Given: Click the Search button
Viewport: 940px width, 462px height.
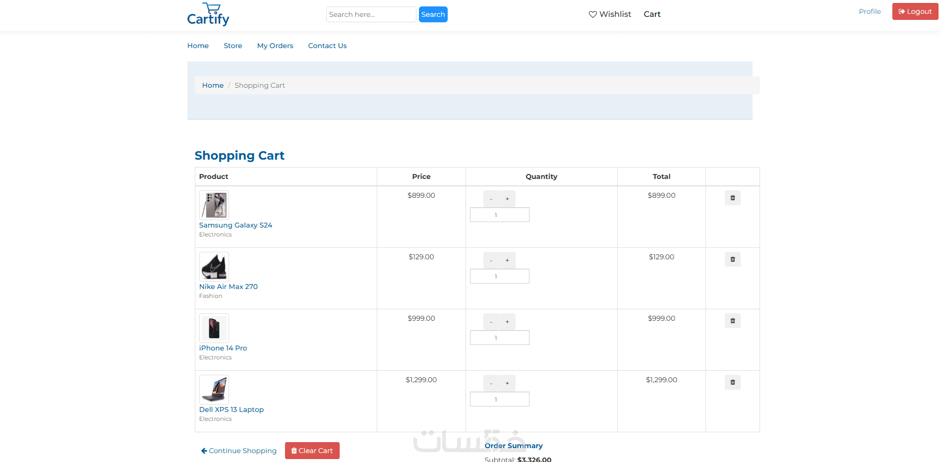Looking at the screenshot, I should pyautogui.click(x=433, y=14).
